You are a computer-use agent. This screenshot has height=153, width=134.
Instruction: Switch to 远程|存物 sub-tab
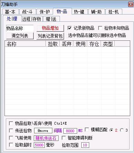pyautogui.click(x=32, y=19)
